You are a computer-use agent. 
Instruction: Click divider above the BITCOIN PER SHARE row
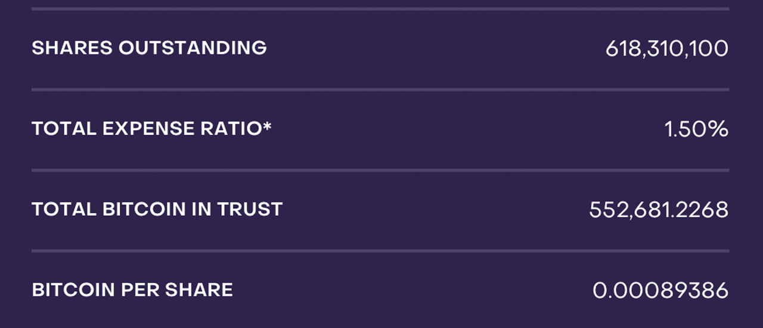pos(380,251)
